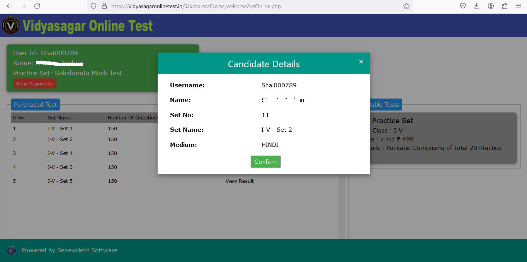Click the shield tracking protection icon
This screenshot has width=527, height=262.
[93, 6]
